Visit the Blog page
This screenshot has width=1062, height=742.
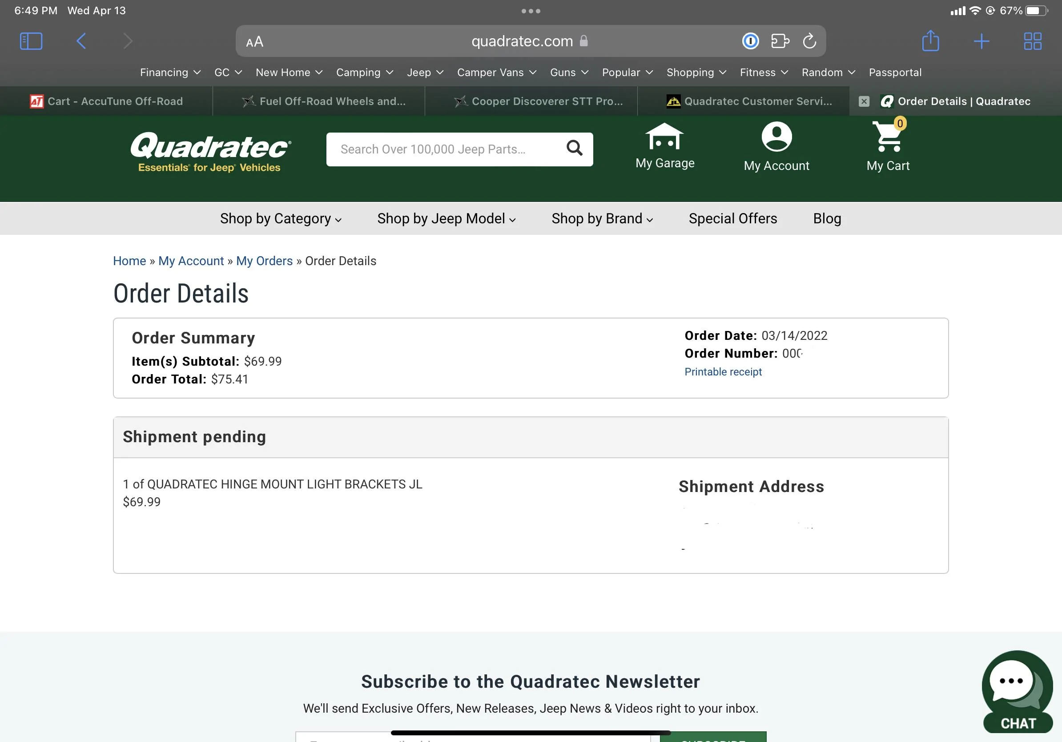827,218
